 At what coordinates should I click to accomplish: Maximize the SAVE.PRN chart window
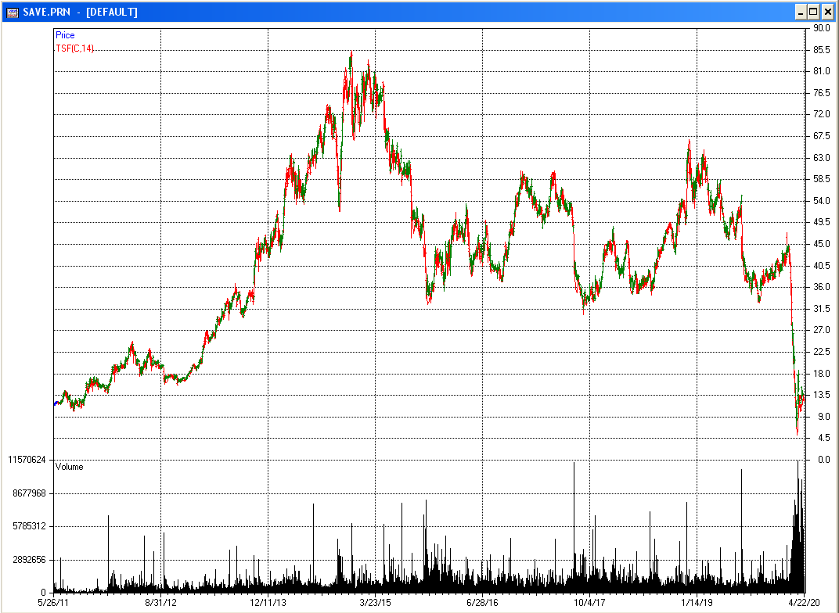tap(813, 12)
